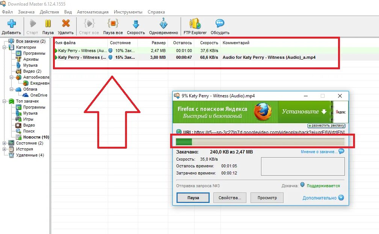Open the Действия menu

[x=49, y=12]
